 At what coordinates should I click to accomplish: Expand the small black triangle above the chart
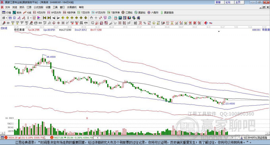tap(219, 32)
